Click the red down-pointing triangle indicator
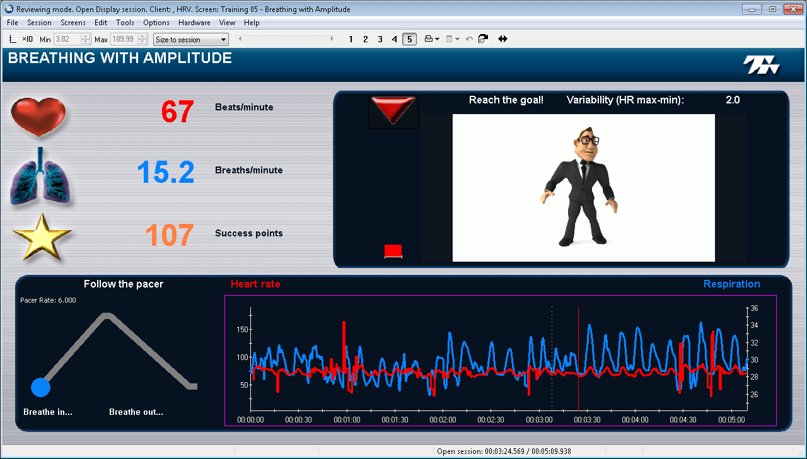 coord(393,110)
